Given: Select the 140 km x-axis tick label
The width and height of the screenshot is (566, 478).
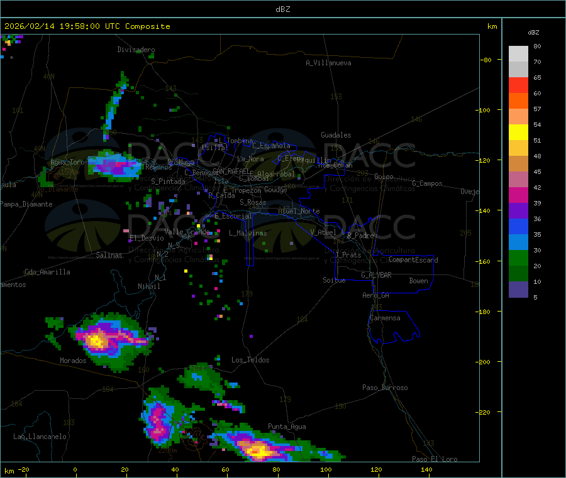Looking at the screenshot, I should coord(426,469).
